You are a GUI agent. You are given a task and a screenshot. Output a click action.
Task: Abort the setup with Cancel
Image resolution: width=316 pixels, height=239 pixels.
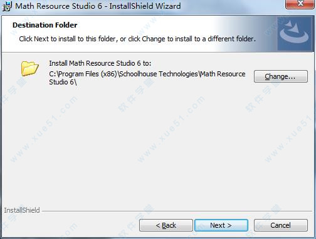(x=281, y=225)
